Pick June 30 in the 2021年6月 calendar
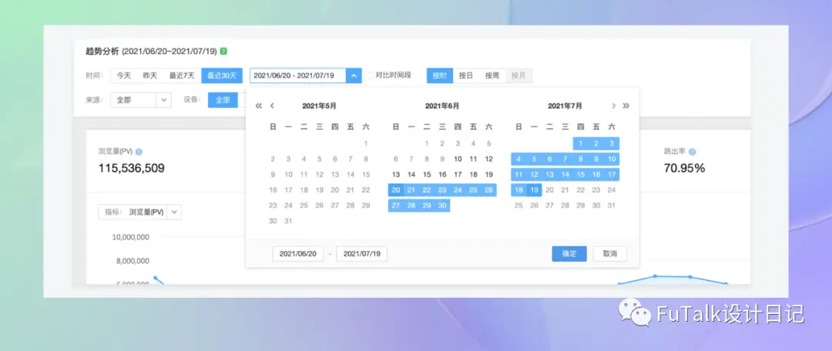 [442, 206]
